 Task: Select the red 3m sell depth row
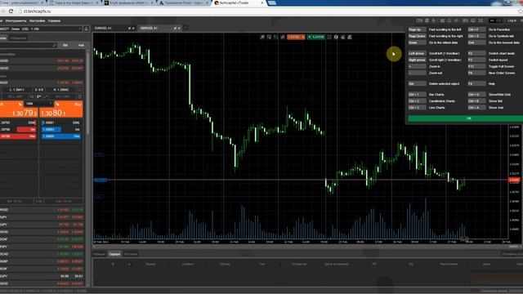coord(26,129)
